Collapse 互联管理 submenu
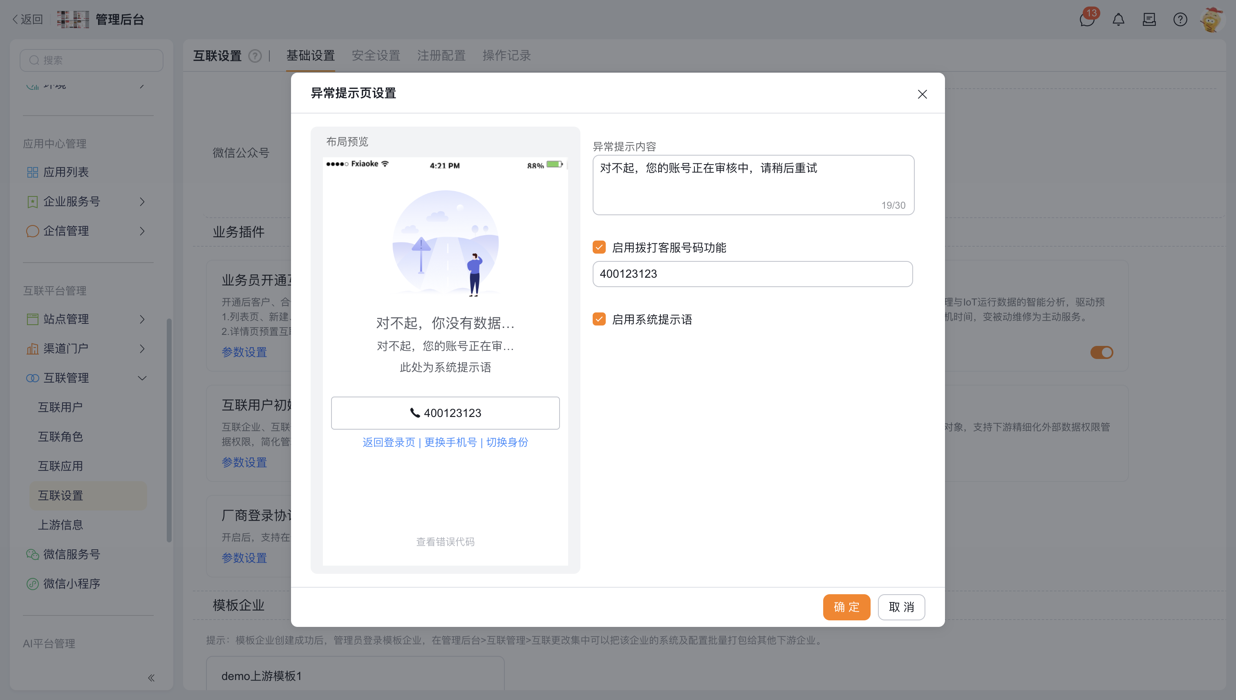Screen dimensions: 1236x700 142,378
